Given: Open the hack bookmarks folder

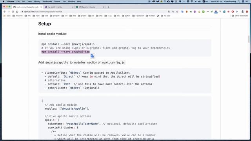Looking at the screenshot, I should pyautogui.click(x=36, y=16).
